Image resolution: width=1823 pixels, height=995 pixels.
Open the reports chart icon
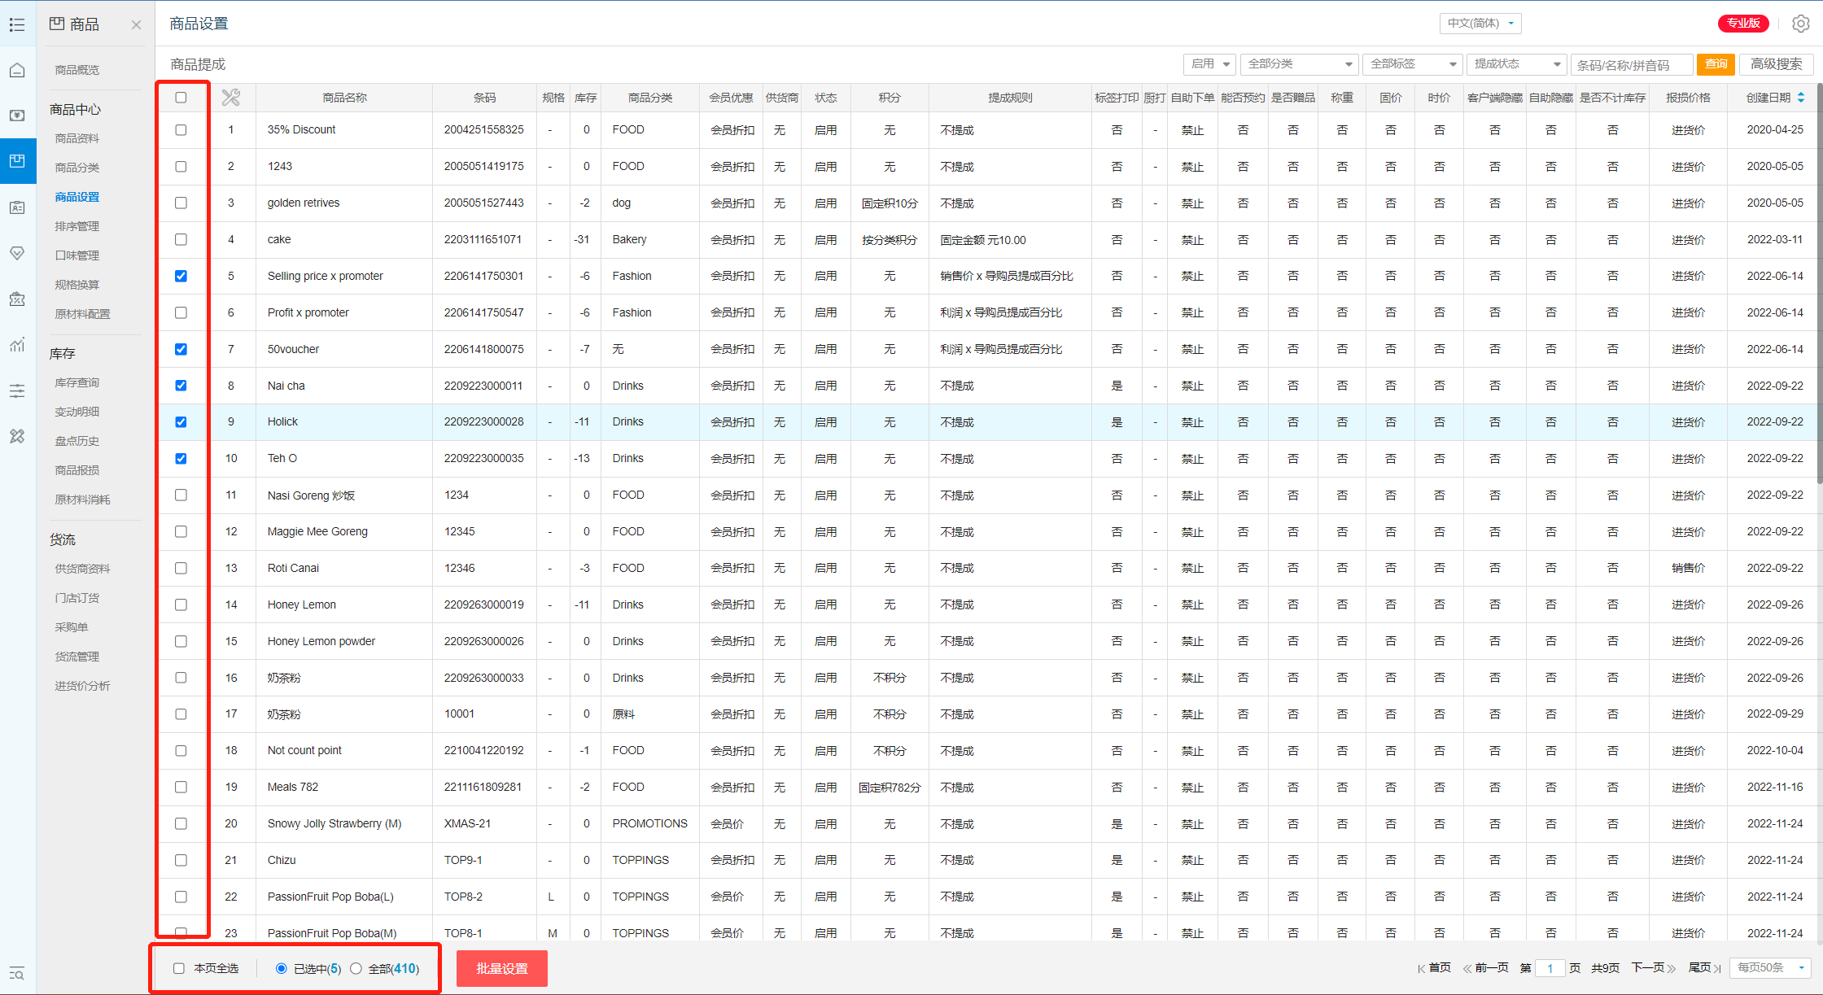pos(17,345)
